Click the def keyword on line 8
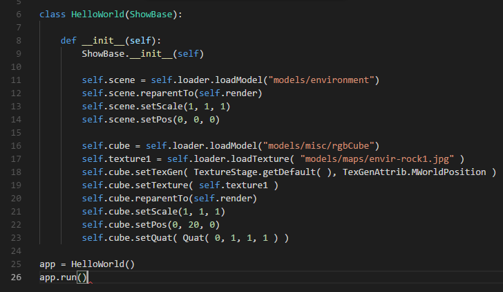Screen dimensions: 503x292 point(68,40)
